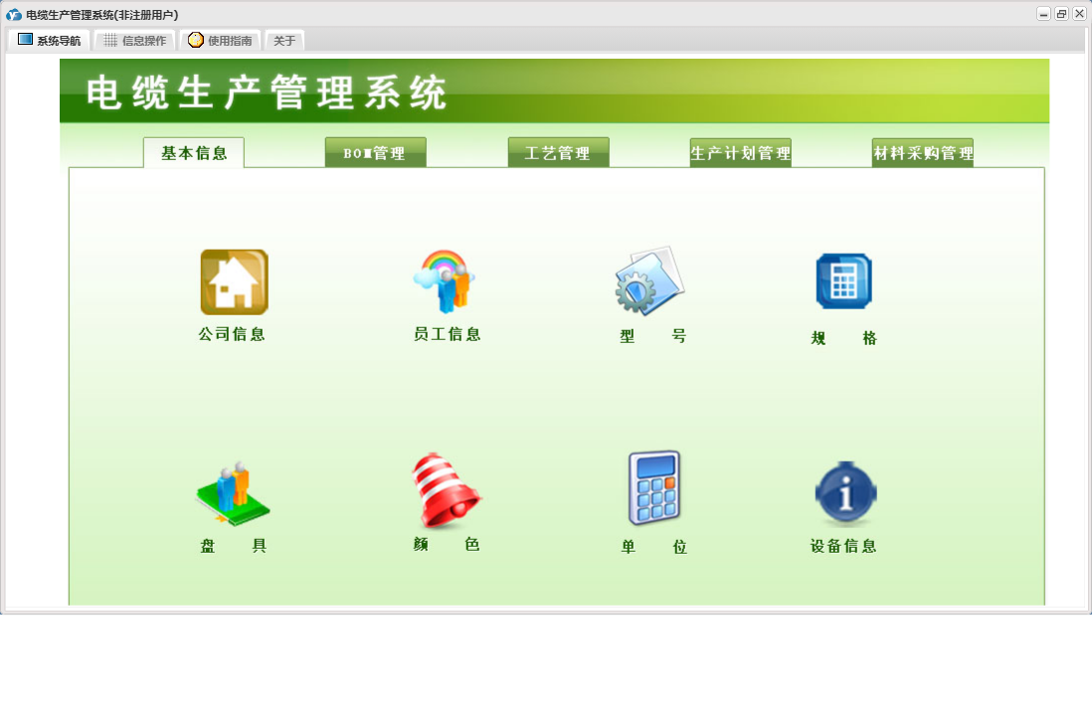Open the 盘具 people on green book icon
The image size is (1092, 712).
(233, 493)
